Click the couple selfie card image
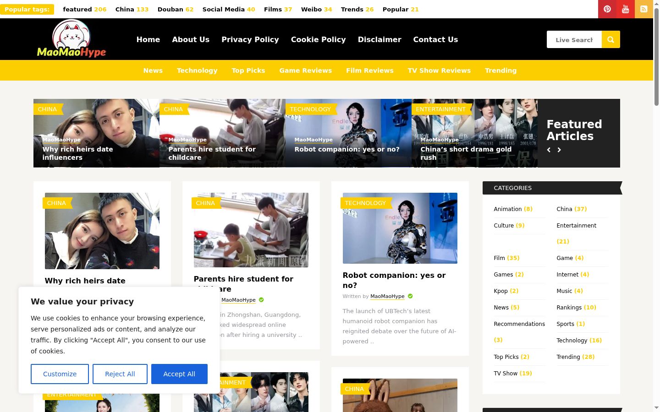The width and height of the screenshot is (660, 412). [102, 231]
